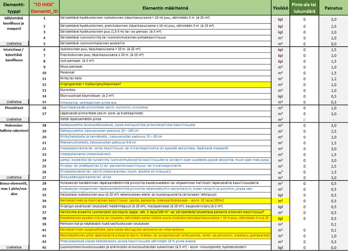The height and width of the screenshot is (251, 348).
Task: Click the quantity cell for Nurmikko row
Action: coord(304,91)
